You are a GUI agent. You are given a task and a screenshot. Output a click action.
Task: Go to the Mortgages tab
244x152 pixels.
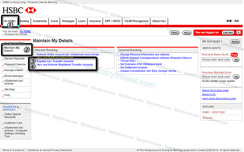point(68,21)
